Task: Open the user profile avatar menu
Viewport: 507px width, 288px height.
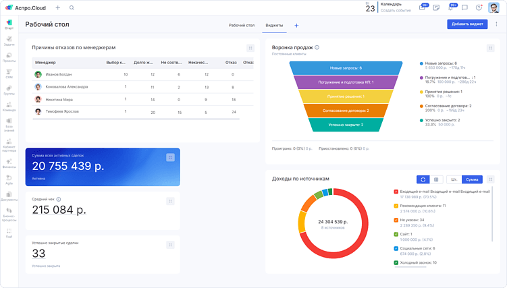Action: [495, 8]
